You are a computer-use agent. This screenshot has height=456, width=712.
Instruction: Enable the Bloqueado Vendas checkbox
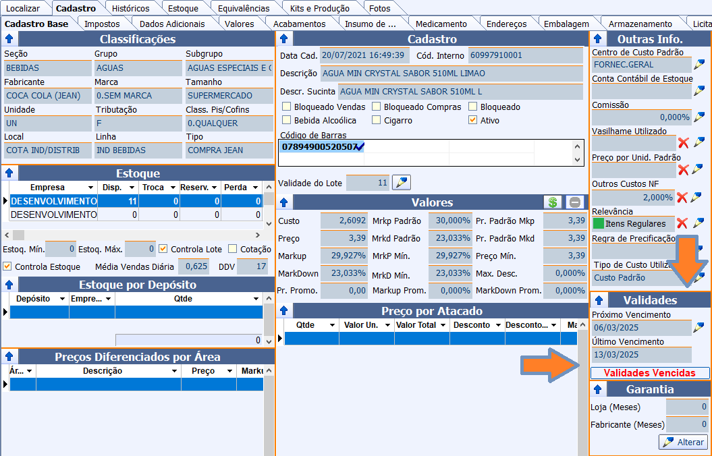287,107
